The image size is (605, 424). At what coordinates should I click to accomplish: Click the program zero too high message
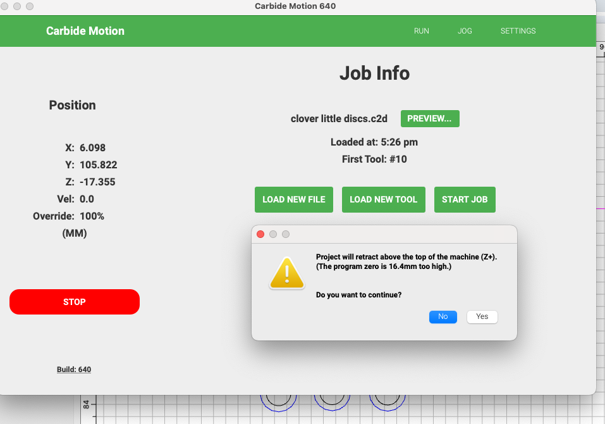384,266
